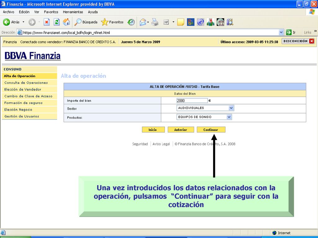
Task: Click the forward navigation arrow icon
Action: click(32, 22)
